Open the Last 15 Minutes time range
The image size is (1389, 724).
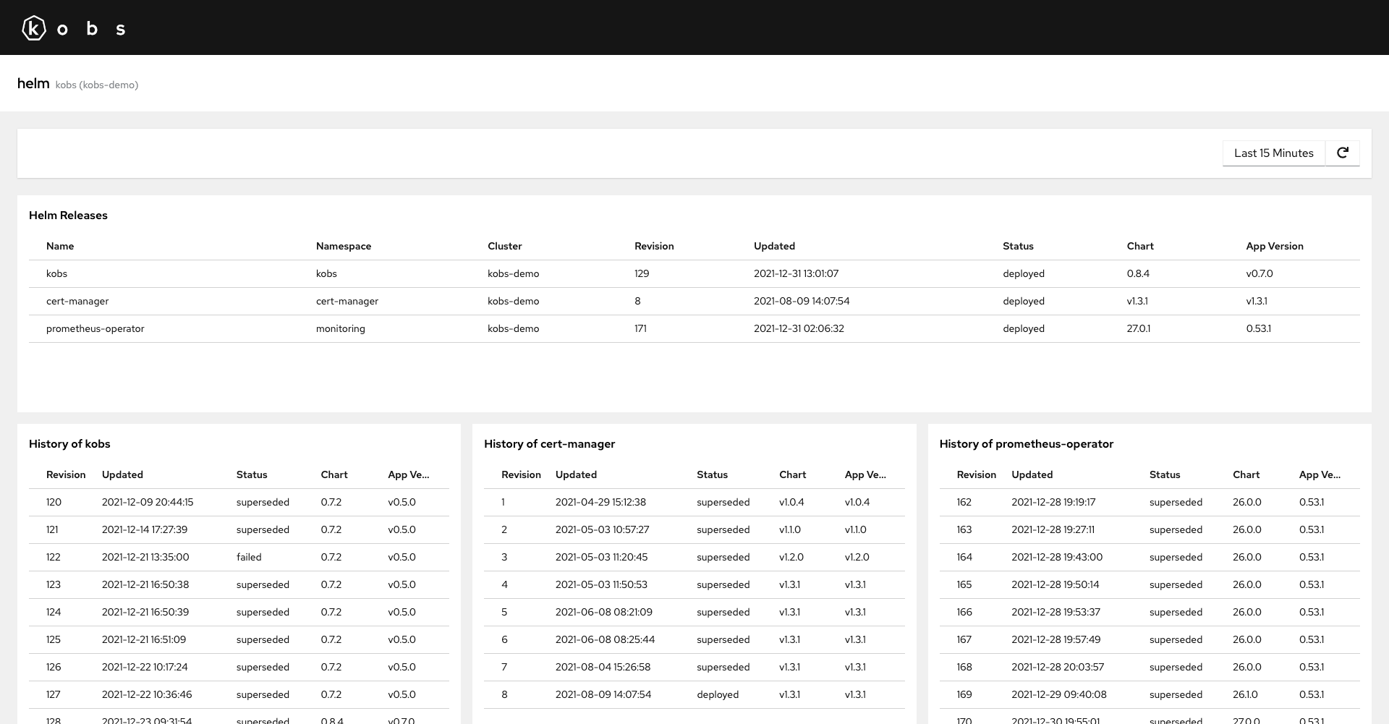click(1273, 153)
